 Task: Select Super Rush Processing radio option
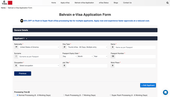click(x=110, y=95)
